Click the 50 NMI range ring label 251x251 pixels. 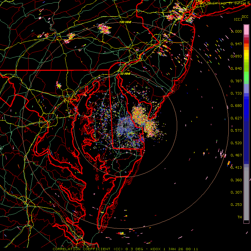pos(125,74)
